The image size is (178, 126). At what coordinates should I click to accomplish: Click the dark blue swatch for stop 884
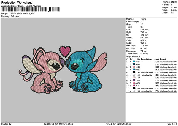[x=134, y=64]
